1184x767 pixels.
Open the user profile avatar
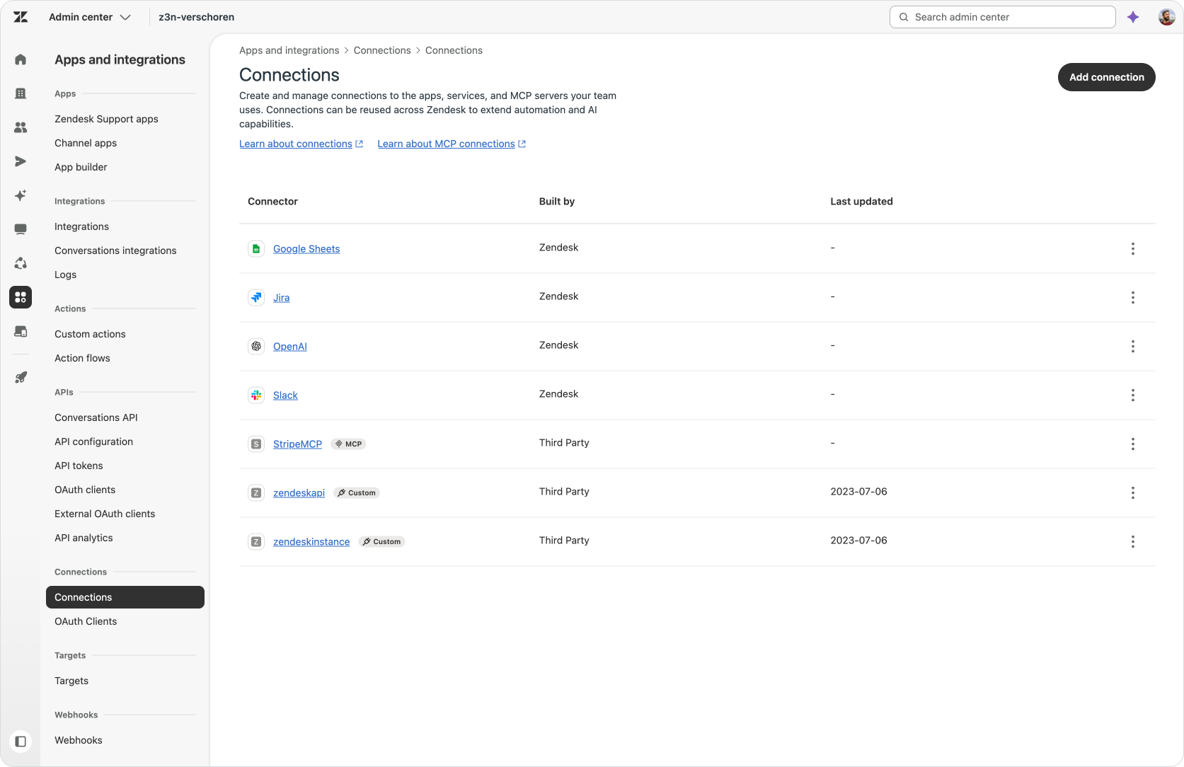click(1166, 17)
